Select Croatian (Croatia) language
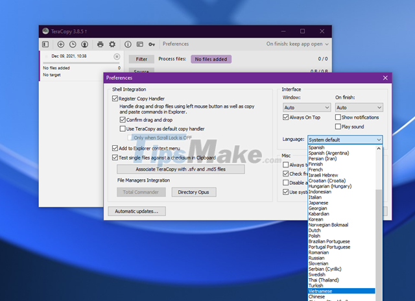Screen dimensions: 415x301 click(342, 180)
